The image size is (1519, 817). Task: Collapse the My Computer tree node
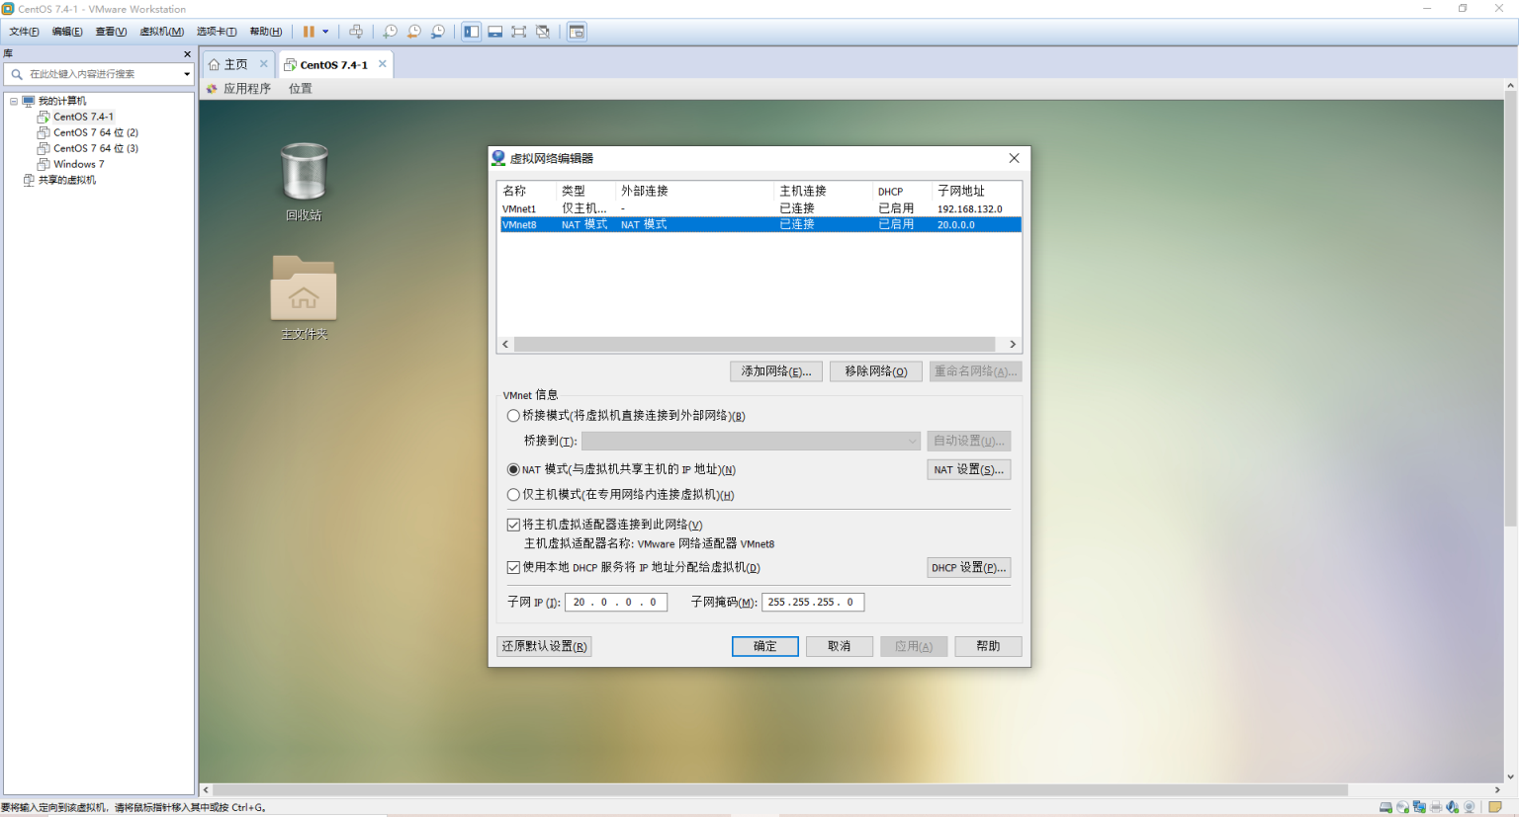click(14, 101)
